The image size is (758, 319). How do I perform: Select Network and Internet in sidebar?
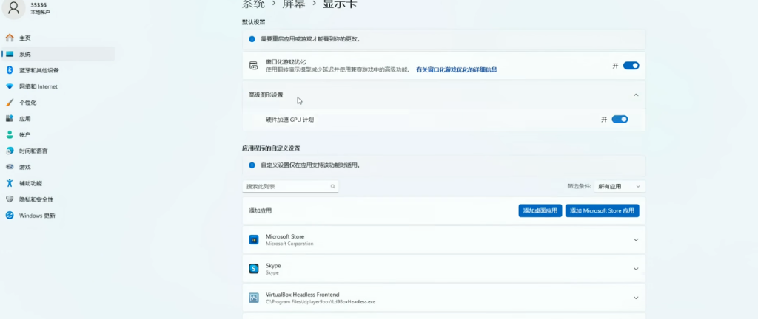pyautogui.click(x=38, y=86)
